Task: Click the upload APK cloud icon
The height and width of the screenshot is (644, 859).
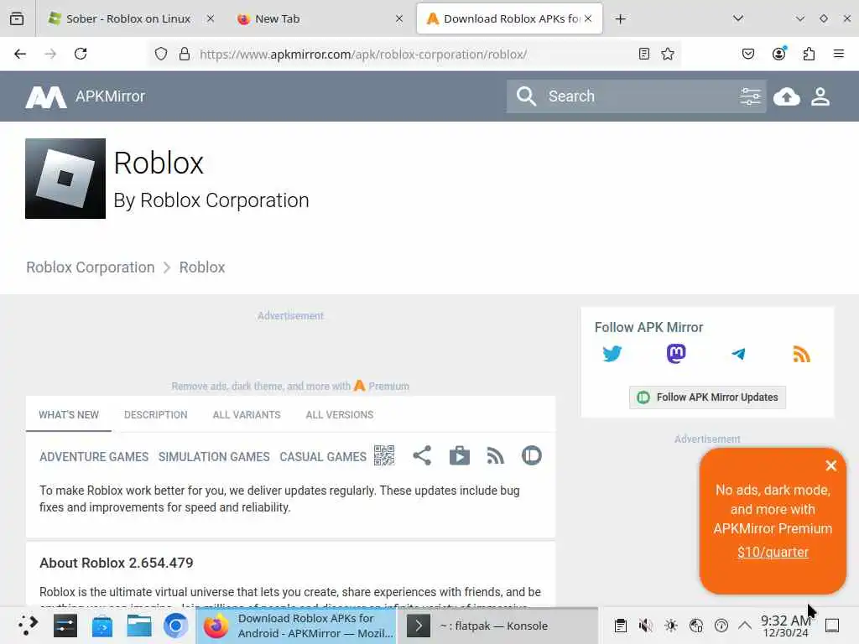Action: [x=787, y=97]
